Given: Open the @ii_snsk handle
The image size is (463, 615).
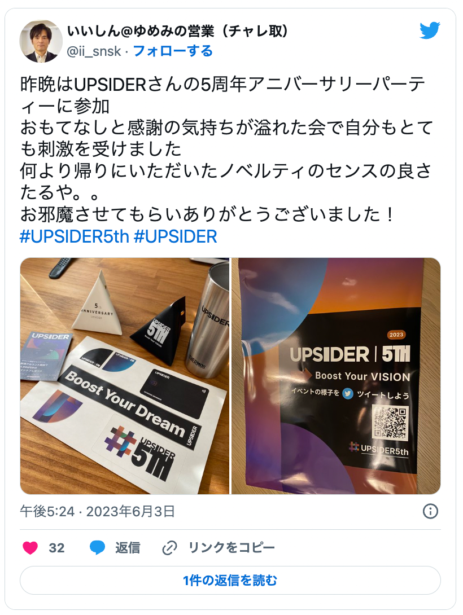Looking at the screenshot, I should (94, 51).
